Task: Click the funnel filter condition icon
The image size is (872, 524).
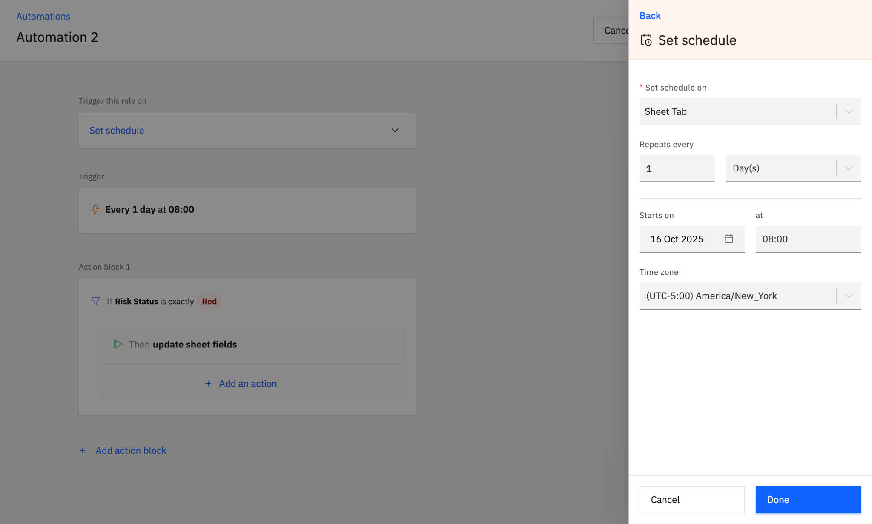Action: pos(95,301)
